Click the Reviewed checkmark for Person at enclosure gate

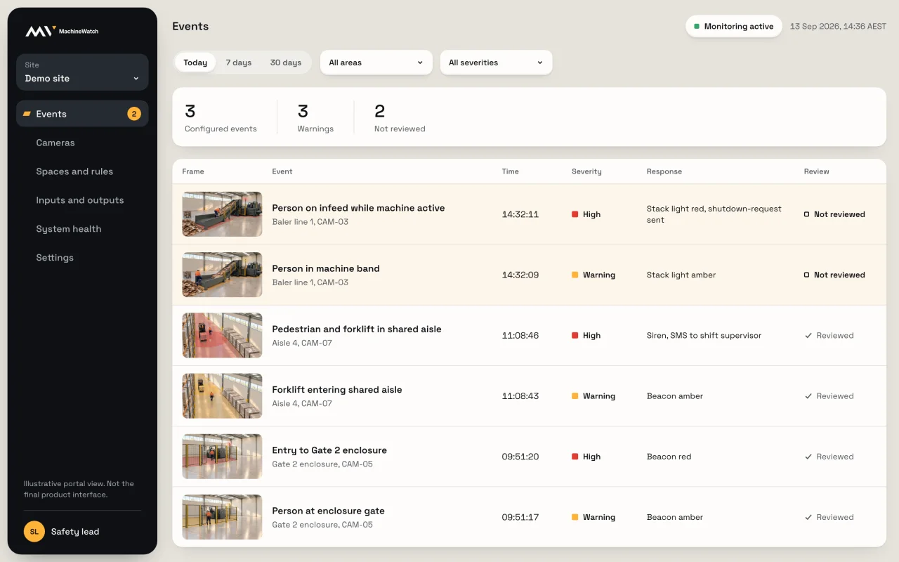click(x=808, y=517)
